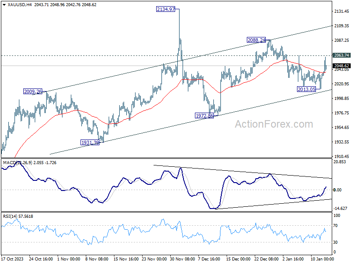Click the 17 Oct 2023 date label
The width and height of the screenshot is (352, 264).
(12, 259)
